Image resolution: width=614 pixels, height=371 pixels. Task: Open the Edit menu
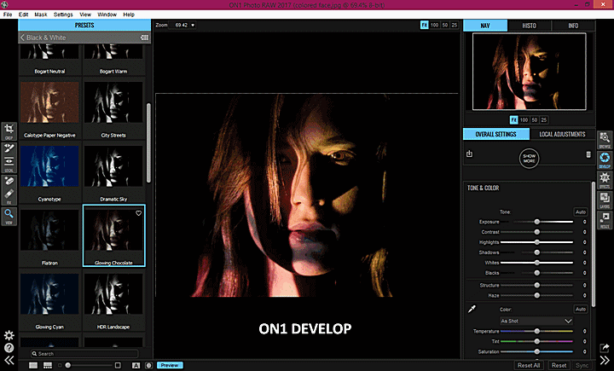tap(24, 14)
